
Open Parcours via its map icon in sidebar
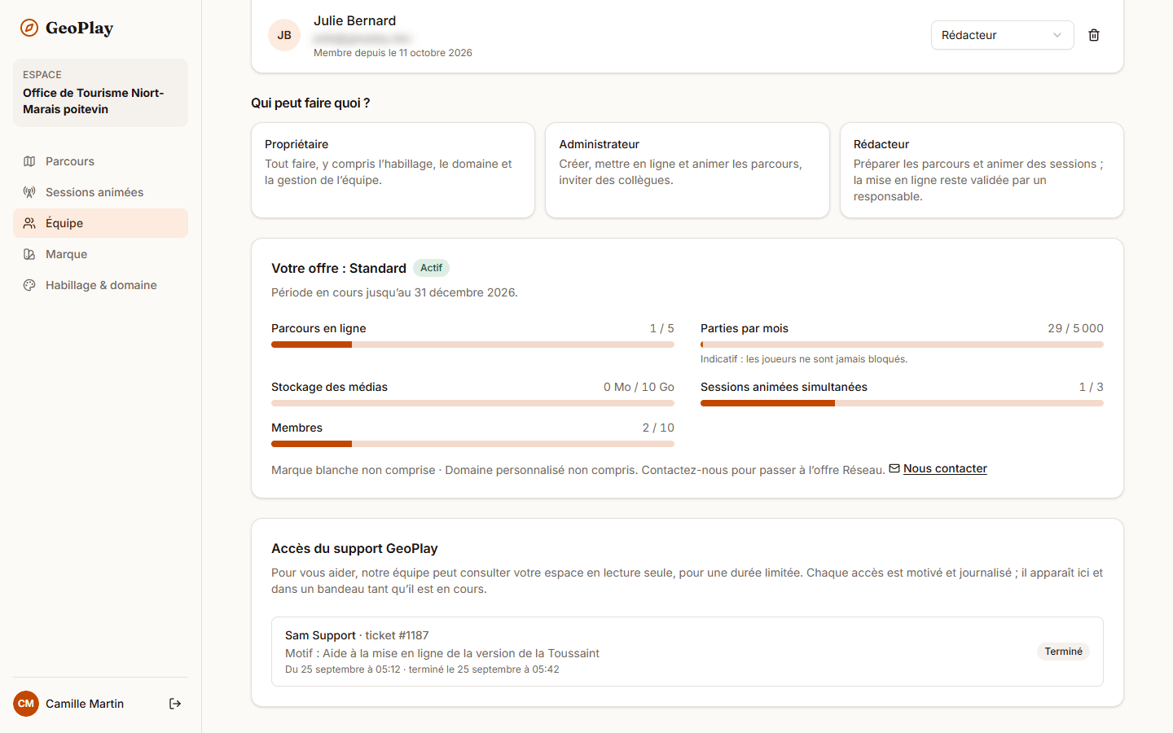[x=29, y=161]
